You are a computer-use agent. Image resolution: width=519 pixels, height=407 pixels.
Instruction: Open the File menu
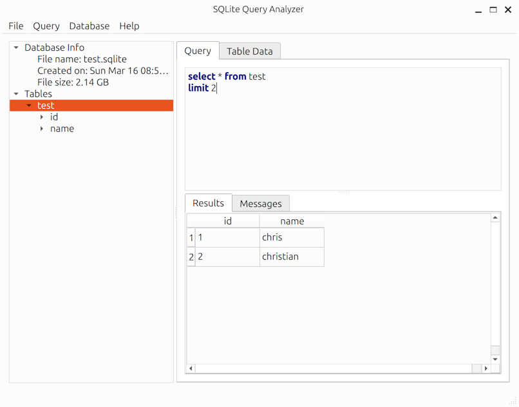(x=15, y=26)
